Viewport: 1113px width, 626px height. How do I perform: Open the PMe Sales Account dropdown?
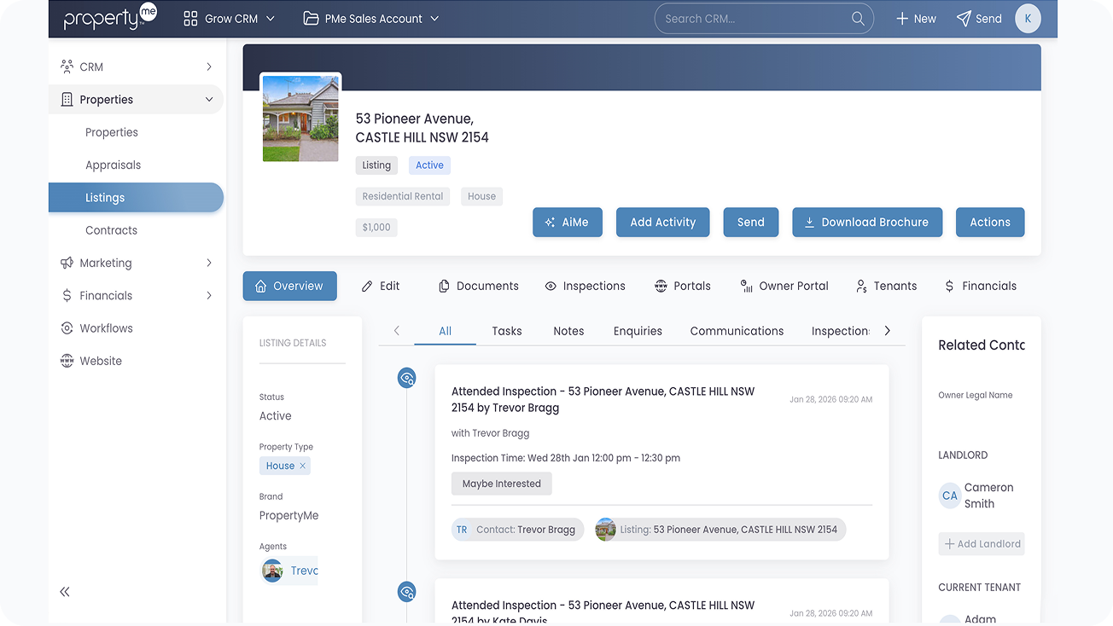371,19
